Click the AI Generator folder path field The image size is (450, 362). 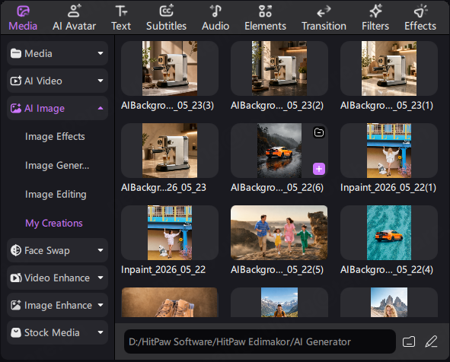coord(260,341)
